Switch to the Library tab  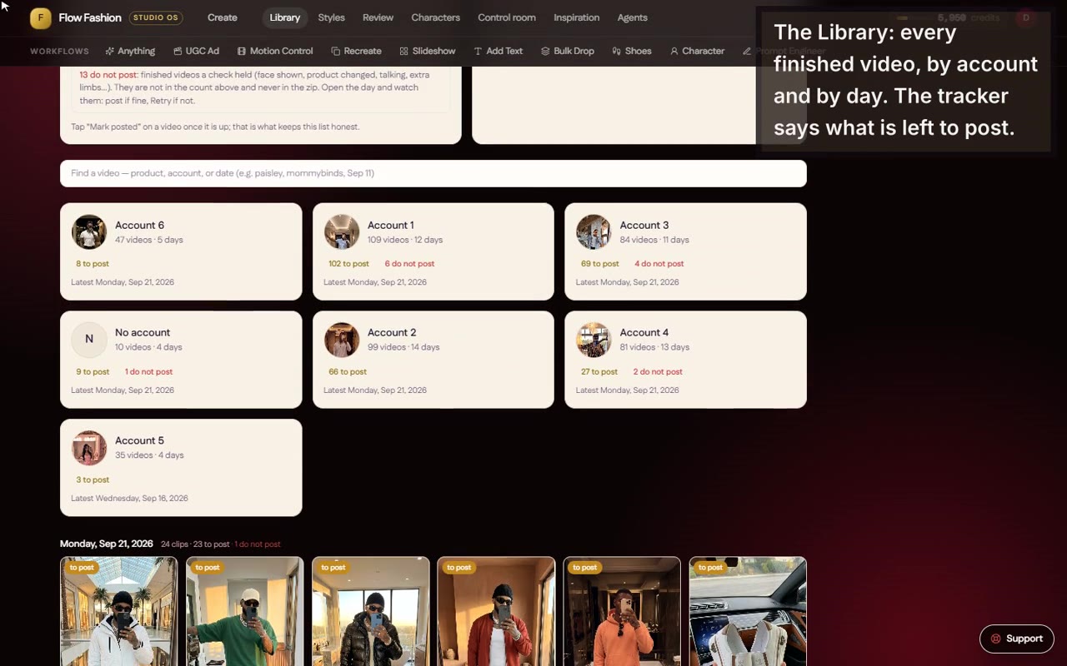point(284,17)
